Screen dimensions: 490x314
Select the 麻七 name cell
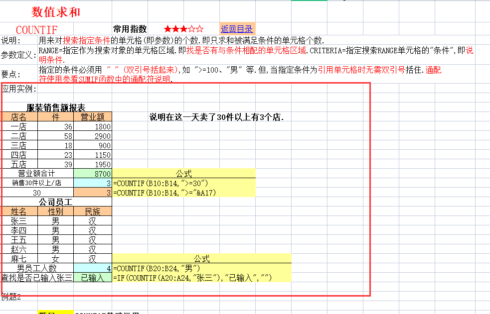pos(19,258)
